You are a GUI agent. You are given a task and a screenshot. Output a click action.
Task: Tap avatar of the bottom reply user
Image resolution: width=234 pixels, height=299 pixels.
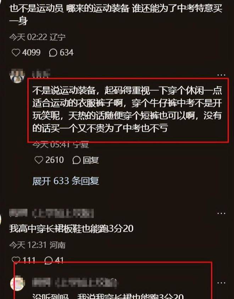pyautogui.click(x=17, y=283)
